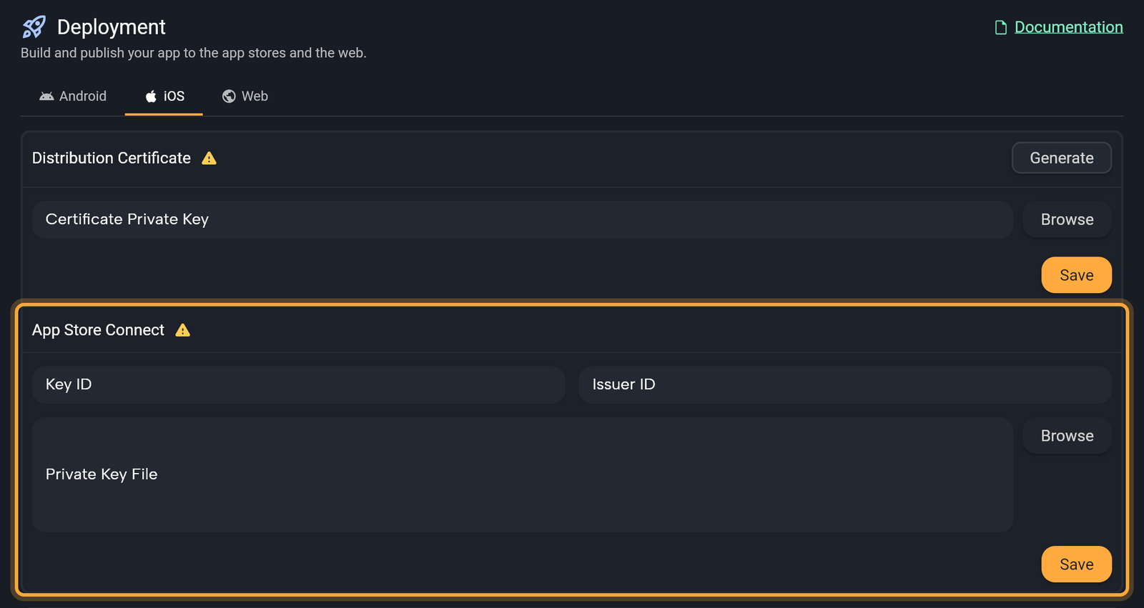Focus the Issuer ID input field
The width and height of the screenshot is (1144, 608).
pyautogui.click(x=845, y=384)
